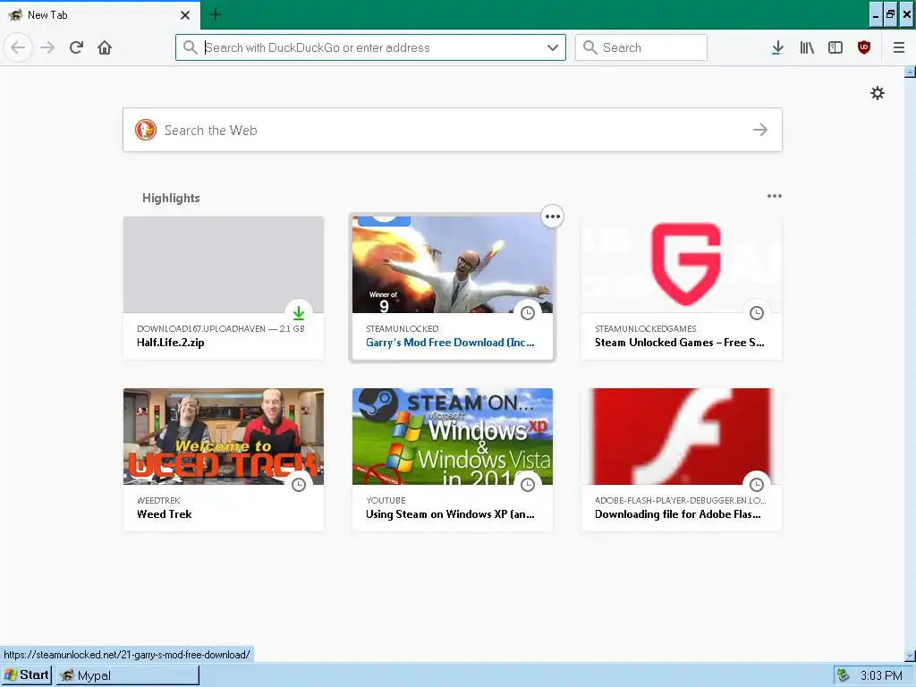This screenshot has width=916, height=687.
Task: Reload the current page
Action: pos(76,47)
